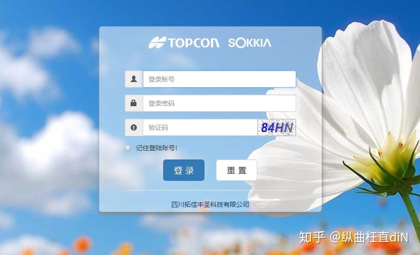Click the divider line above company name
The width and height of the screenshot is (420, 255).
pos(210,190)
